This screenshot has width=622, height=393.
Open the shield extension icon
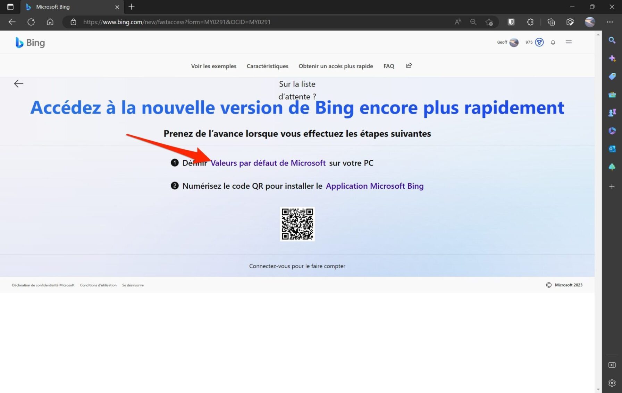tap(511, 22)
